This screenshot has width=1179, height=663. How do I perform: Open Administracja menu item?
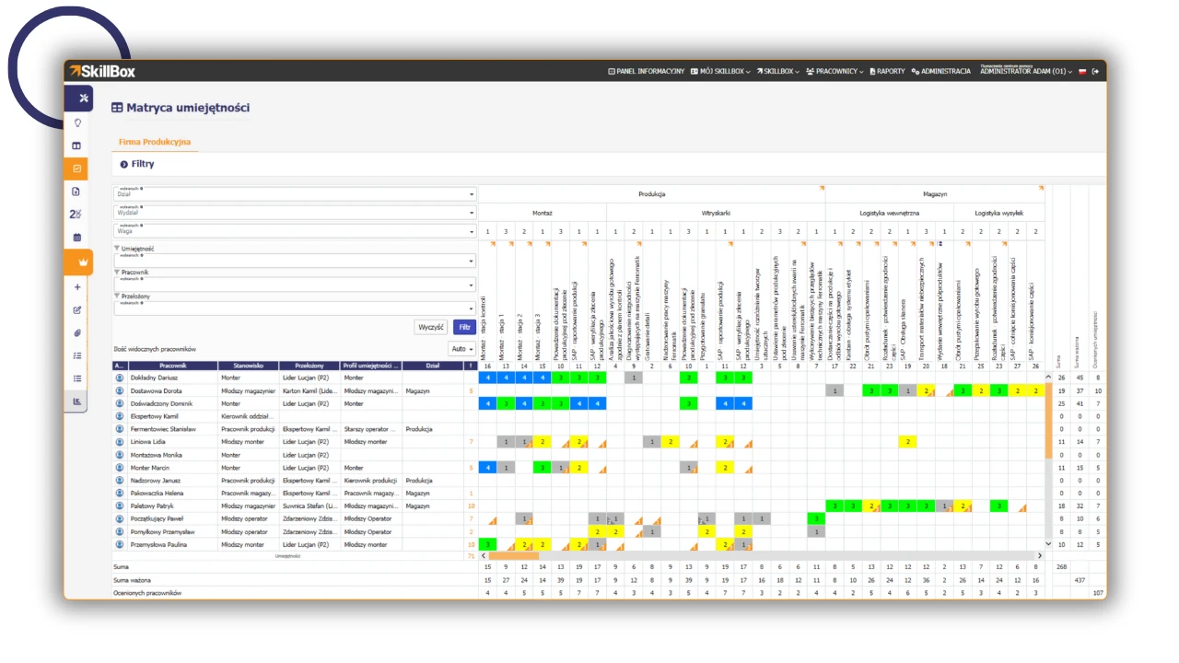click(x=940, y=71)
